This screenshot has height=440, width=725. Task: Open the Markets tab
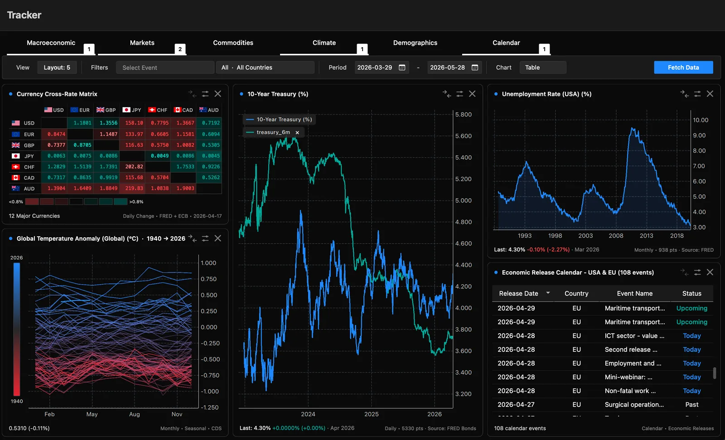tap(142, 43)
